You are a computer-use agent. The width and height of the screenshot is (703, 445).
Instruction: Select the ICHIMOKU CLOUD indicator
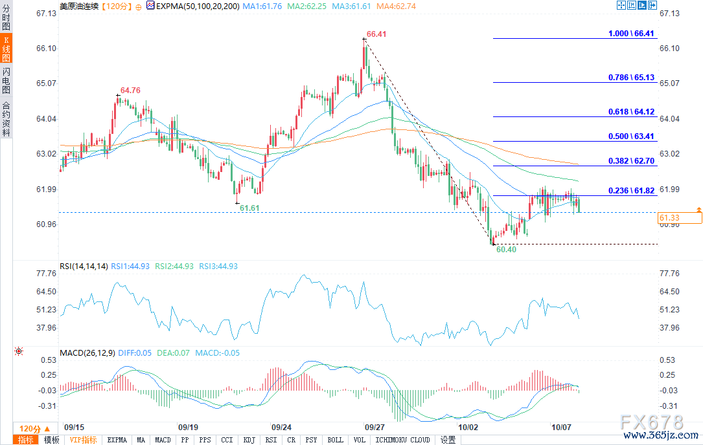click(402, 440)
